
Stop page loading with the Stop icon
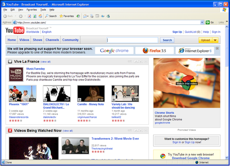pos(30,16)
